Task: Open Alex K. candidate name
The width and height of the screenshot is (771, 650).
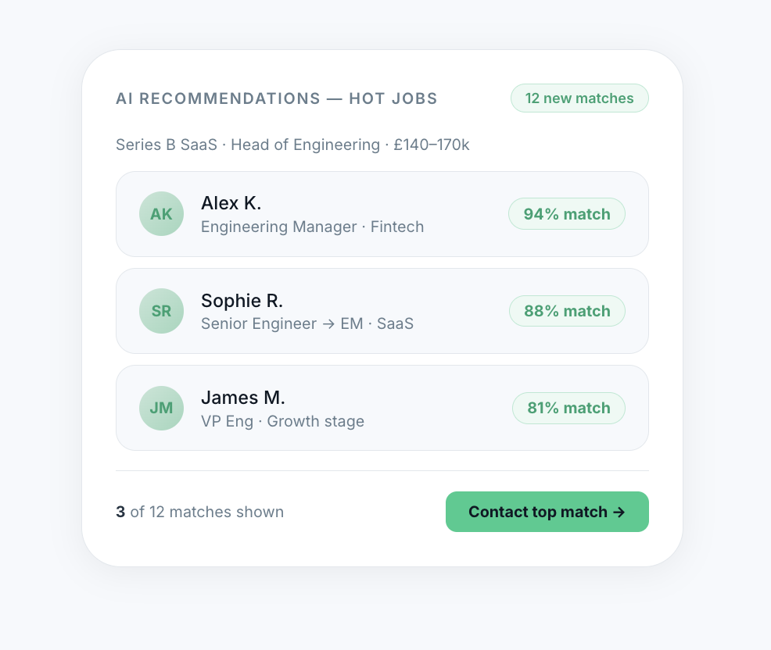Action: (x=231, y=203)
